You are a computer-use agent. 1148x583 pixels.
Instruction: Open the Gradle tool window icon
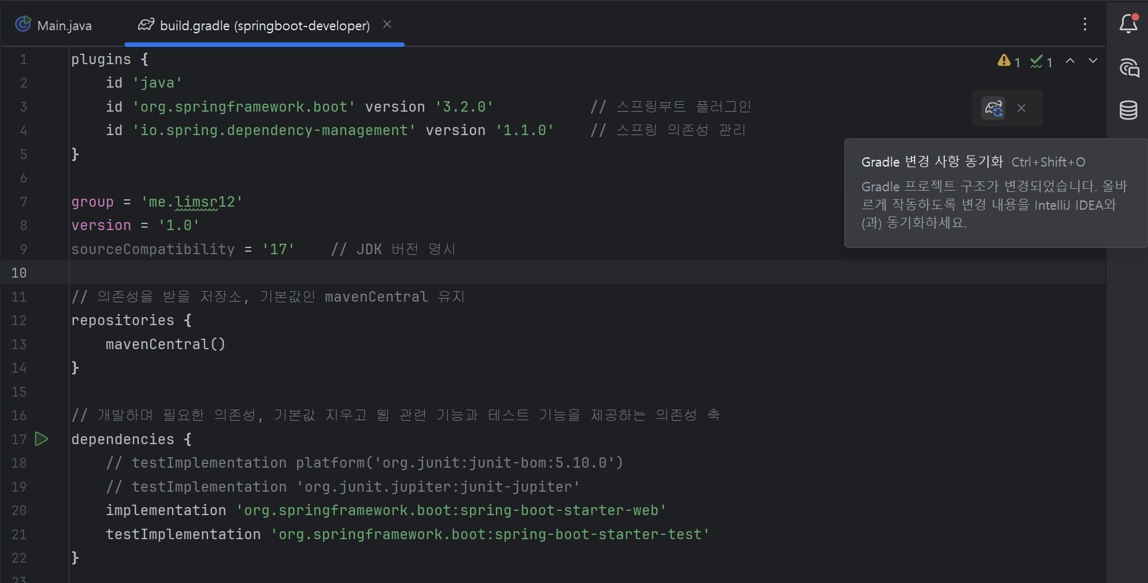(x=1129, y=67)
